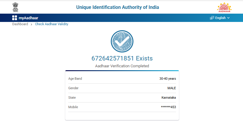Click the Age Band label

pos(75,79)
